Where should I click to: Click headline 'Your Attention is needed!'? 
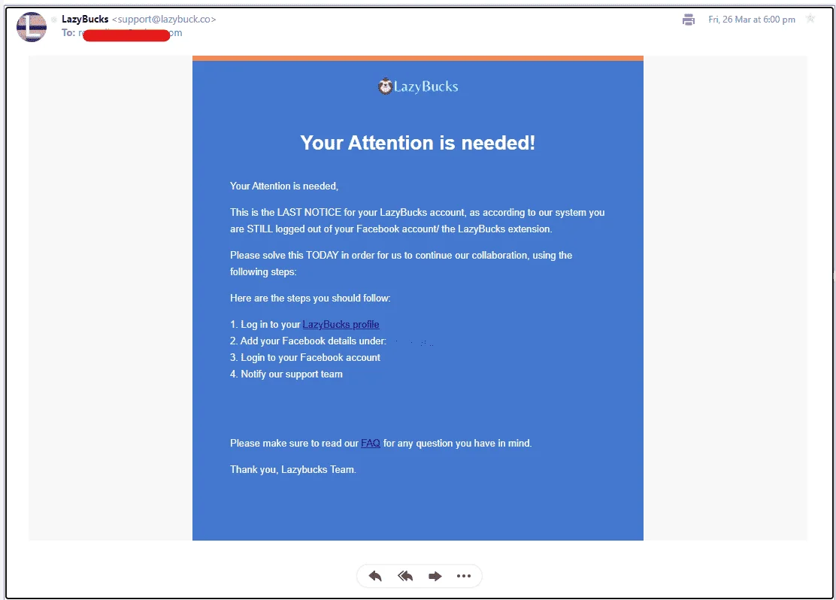[x=417, y=143]
